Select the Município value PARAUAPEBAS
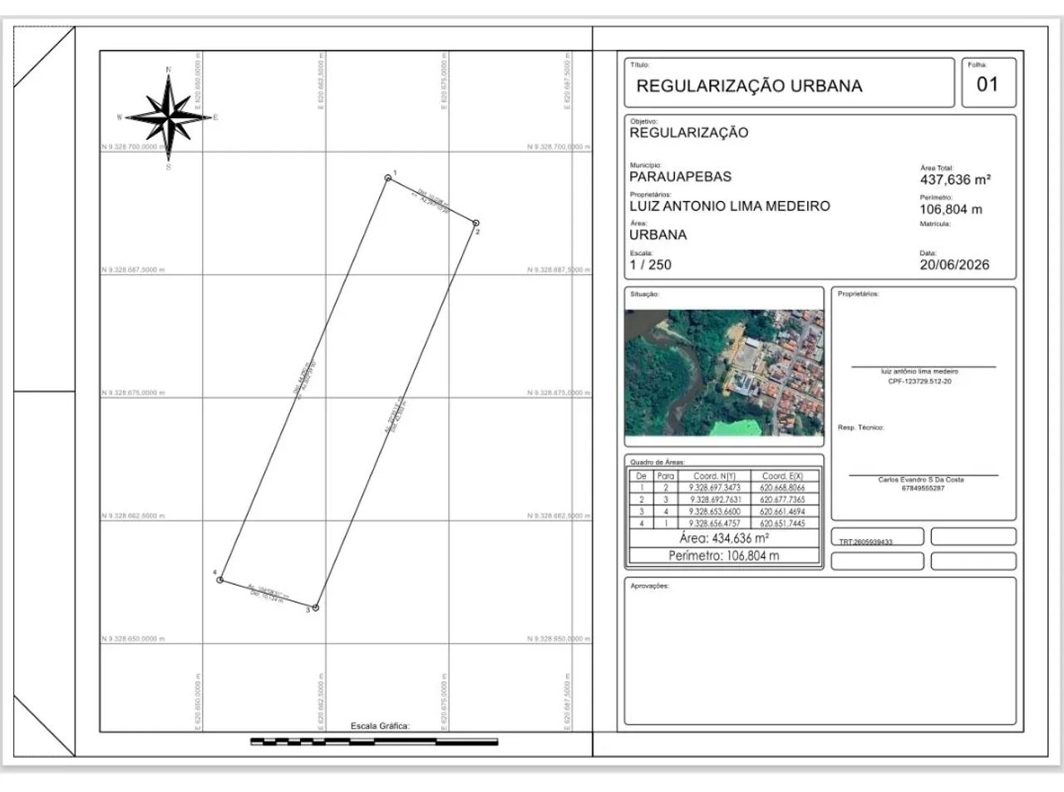The width and height of the screenshot is (1064, 792). [680, 176]
